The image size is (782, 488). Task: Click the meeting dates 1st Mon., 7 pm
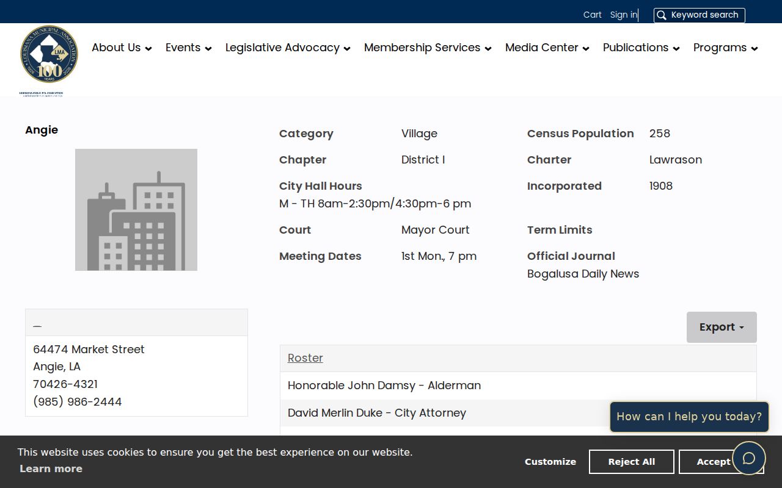tap(439, 256)
